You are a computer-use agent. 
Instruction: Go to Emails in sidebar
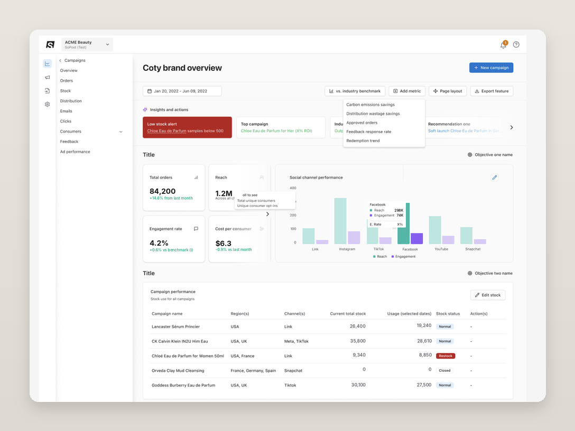66,111
